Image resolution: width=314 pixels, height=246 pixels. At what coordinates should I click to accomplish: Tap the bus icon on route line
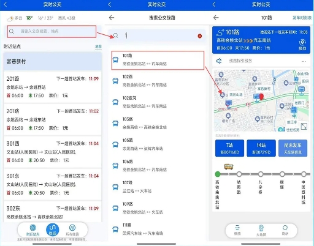(229, 166)
